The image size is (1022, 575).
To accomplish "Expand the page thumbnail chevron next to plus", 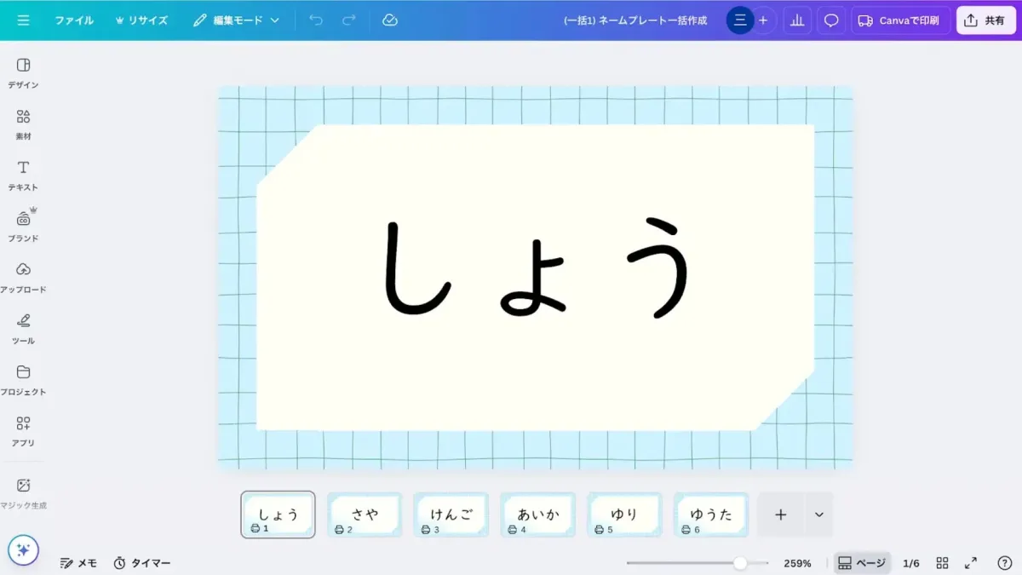I will tap(818, 515).
